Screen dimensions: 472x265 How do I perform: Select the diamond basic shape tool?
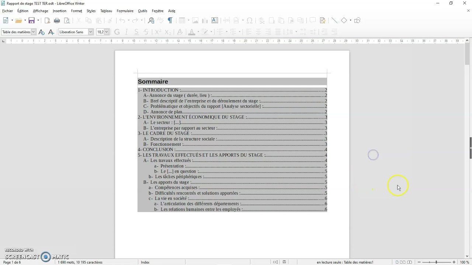(x=344, y=21)
